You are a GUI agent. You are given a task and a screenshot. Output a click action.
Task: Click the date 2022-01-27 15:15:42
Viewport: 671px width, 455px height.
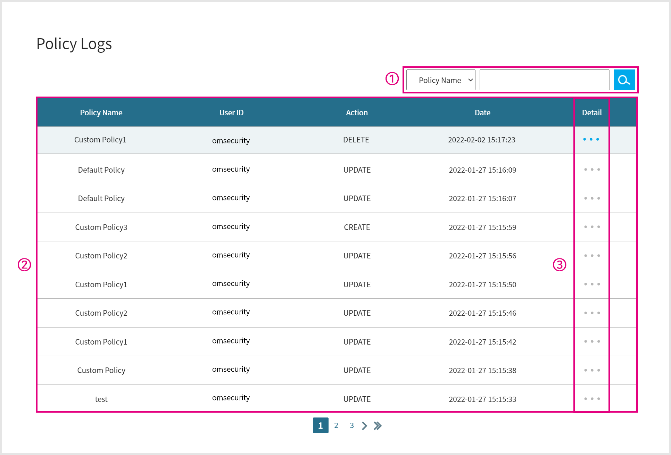coord(482,342)
